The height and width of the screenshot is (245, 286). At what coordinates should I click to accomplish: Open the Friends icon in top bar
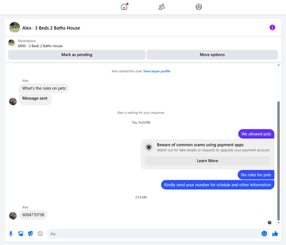pyautogui.click(x=161, y=7)
